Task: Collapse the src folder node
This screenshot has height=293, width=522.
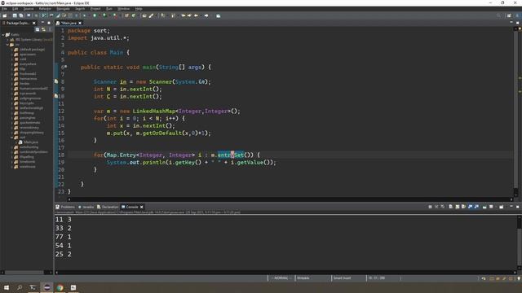Action: point(7,45)
